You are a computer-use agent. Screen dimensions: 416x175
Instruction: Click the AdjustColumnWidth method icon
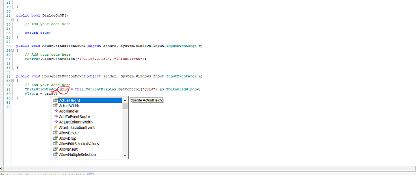(55, 122)
